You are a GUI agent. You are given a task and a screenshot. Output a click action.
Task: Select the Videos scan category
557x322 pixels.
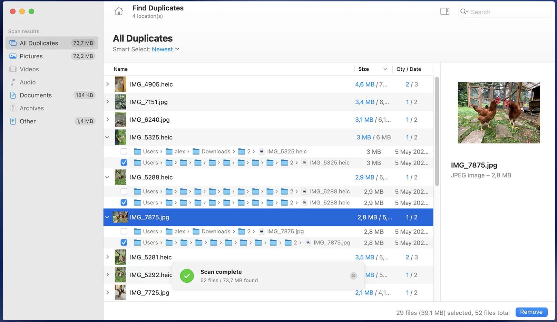click(29, 69)
